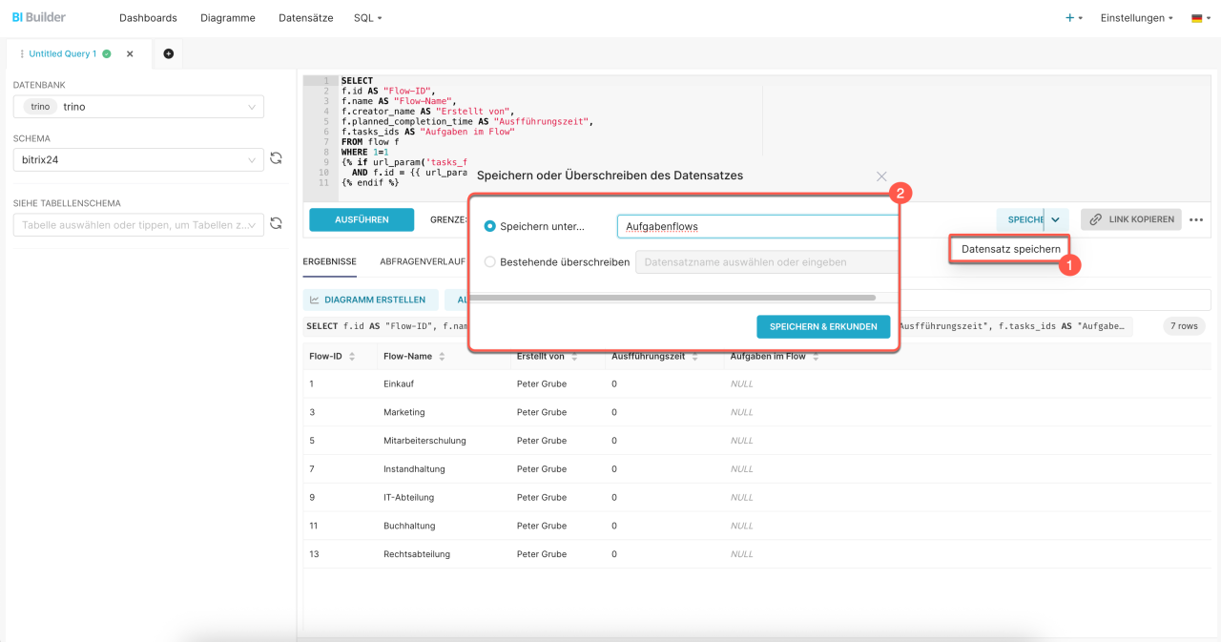
Task: Select 'Bestehende überschreiben' radio option
Action: coord(490,262)
